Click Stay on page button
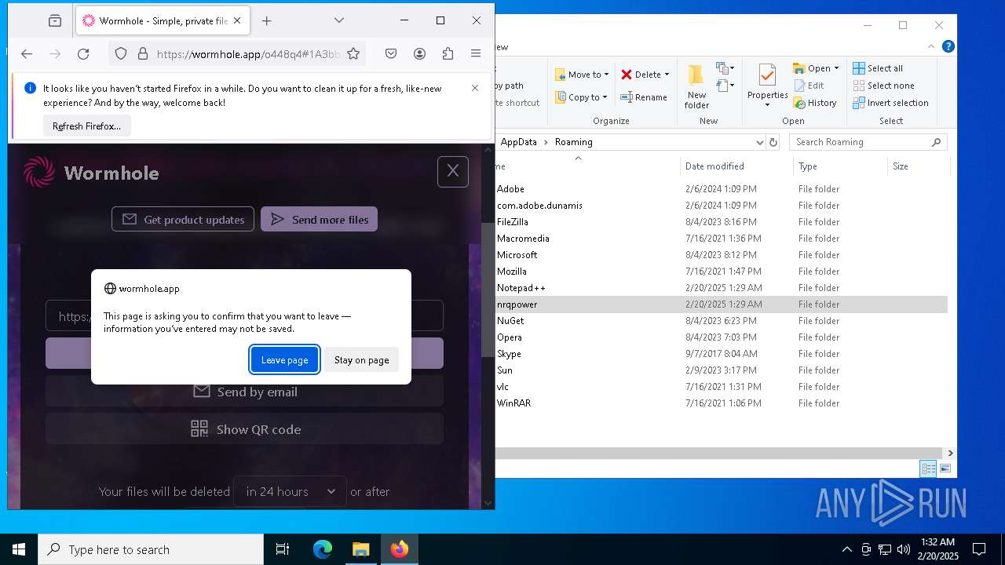The width and height of the screenshot is (1005, 565). point(361,359)
